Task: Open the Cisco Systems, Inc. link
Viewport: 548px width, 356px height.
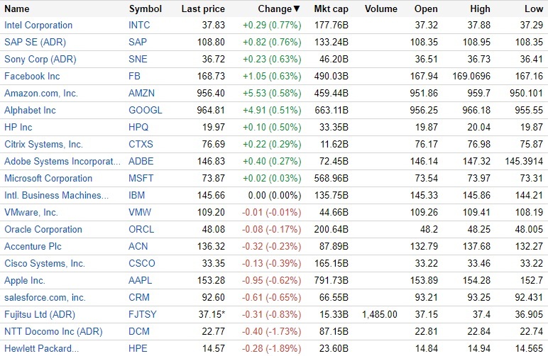Action: 45,264
